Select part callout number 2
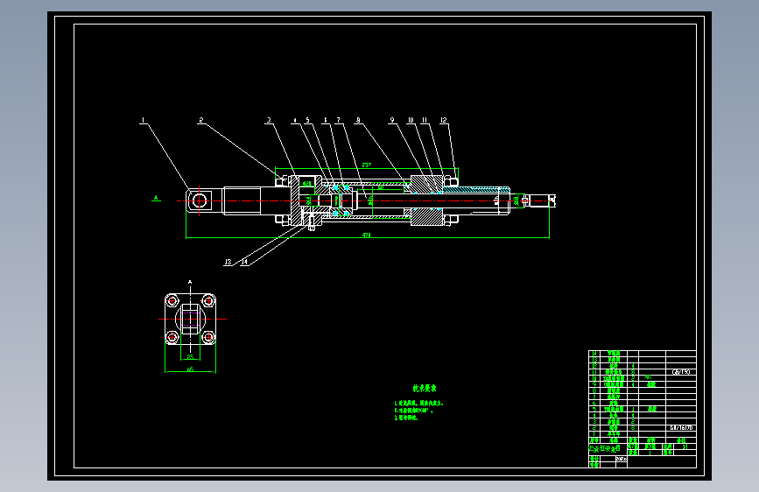Viewport: 759px width, 492px height. [x=200, y=120]
